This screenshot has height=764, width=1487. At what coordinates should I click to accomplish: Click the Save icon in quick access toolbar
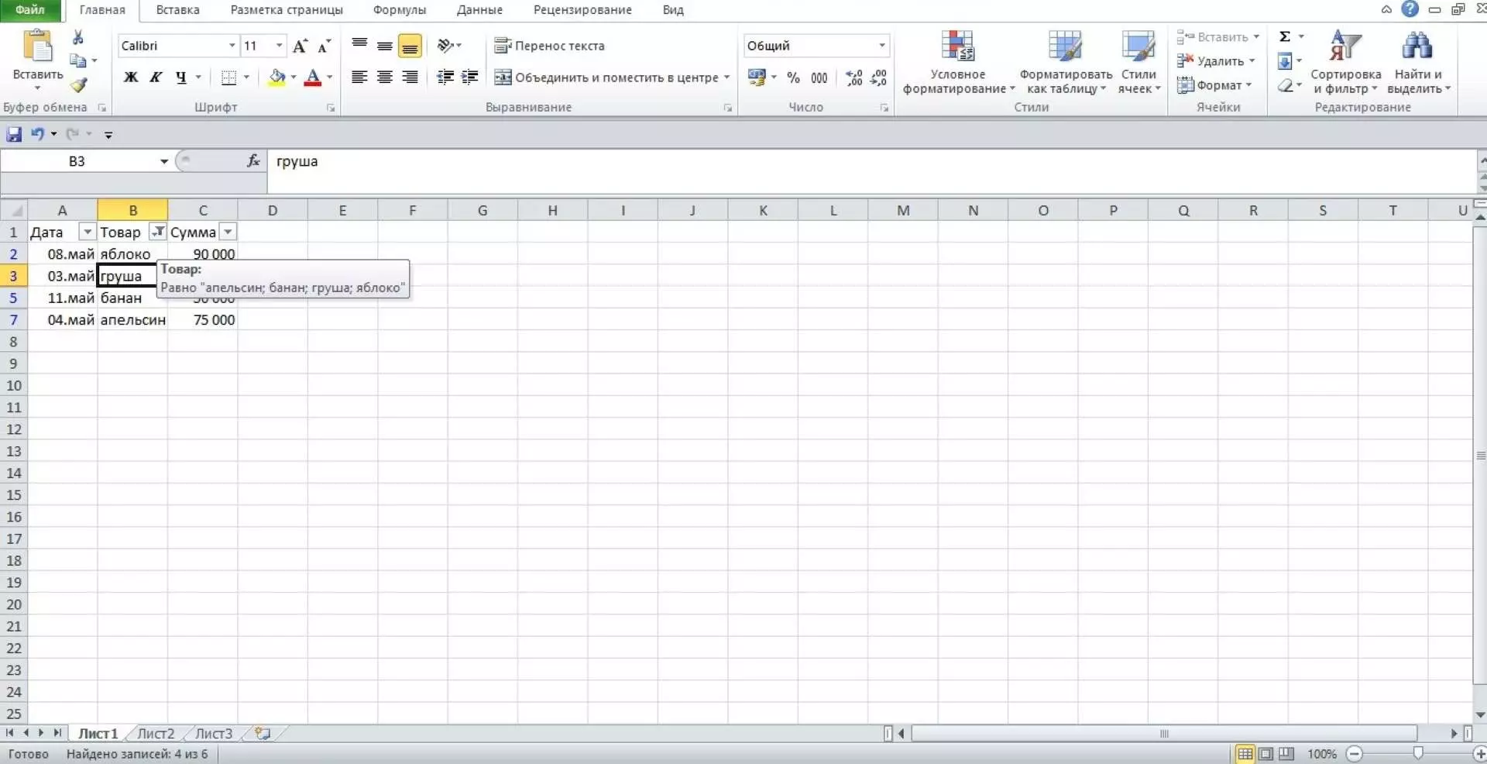[14, 134]
